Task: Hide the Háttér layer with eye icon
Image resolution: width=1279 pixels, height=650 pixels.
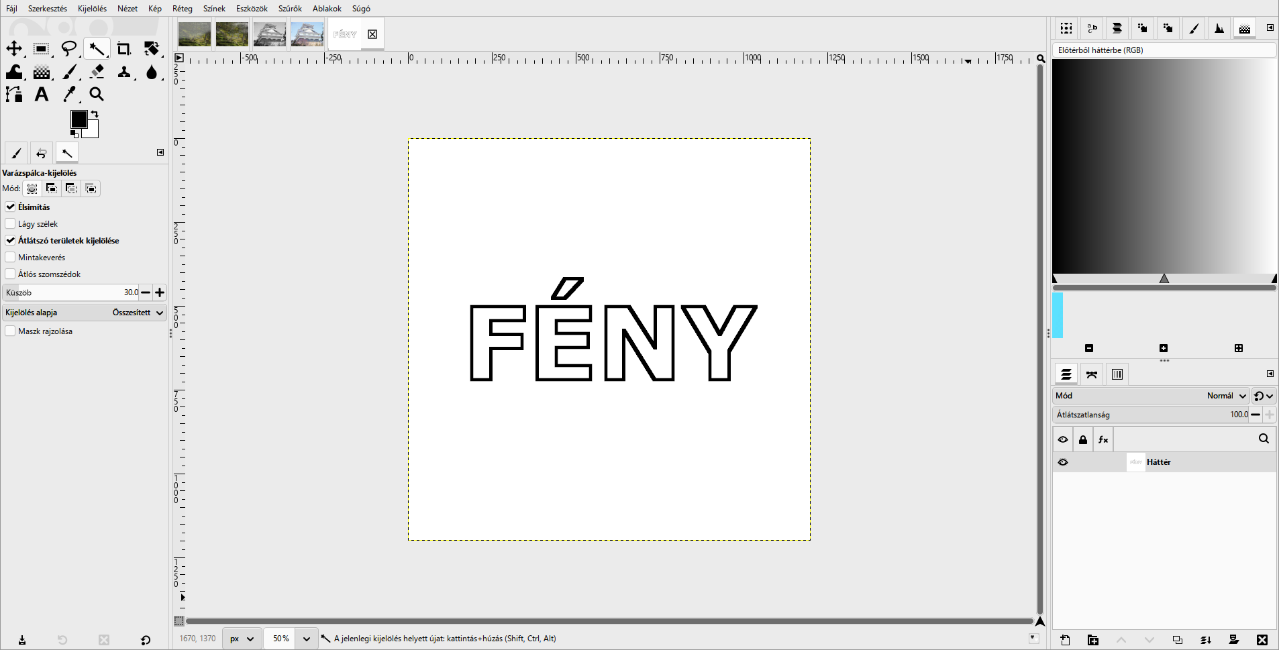Action: click(1063, 462)
